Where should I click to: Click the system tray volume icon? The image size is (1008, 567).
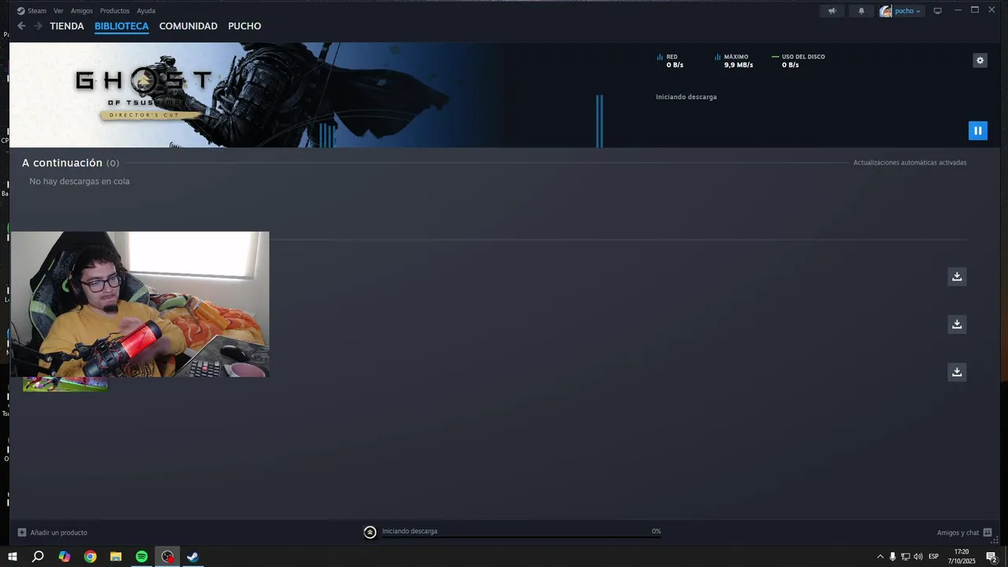point(918,557)
